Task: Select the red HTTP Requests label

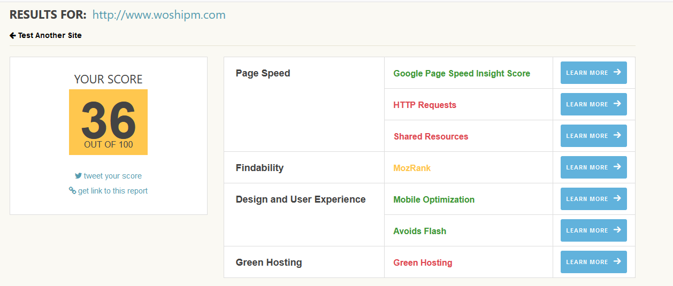Action: tap(425, 105)
